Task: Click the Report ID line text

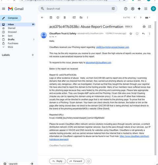Action: 63,75
